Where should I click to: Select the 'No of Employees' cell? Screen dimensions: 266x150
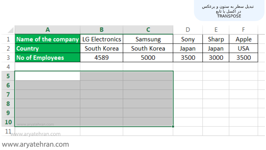[x=47, y=58]
